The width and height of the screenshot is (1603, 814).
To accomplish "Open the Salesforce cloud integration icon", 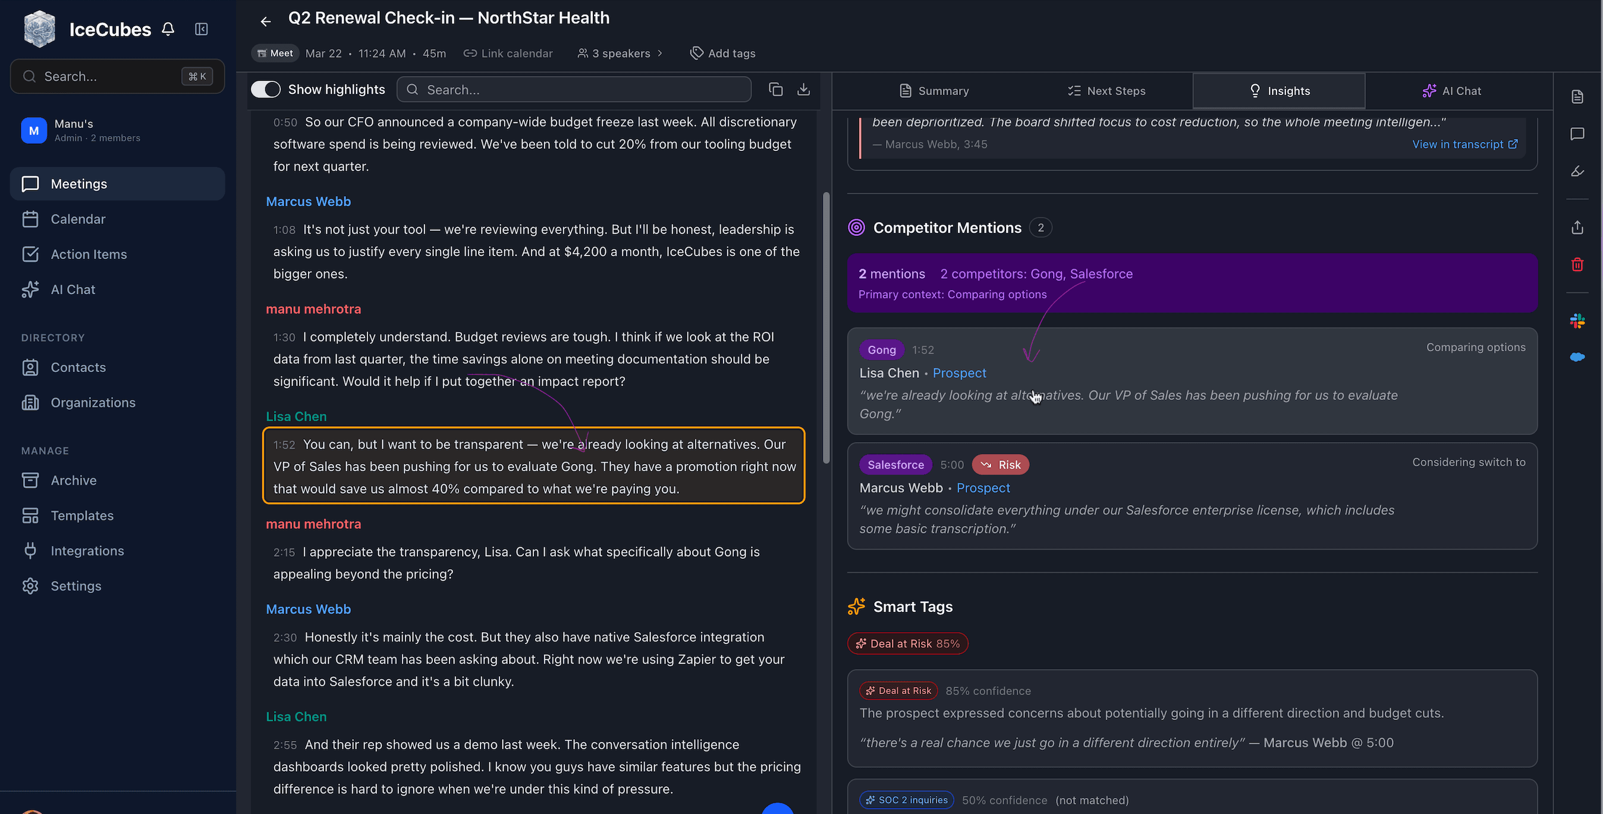I will pos(1579,357).
